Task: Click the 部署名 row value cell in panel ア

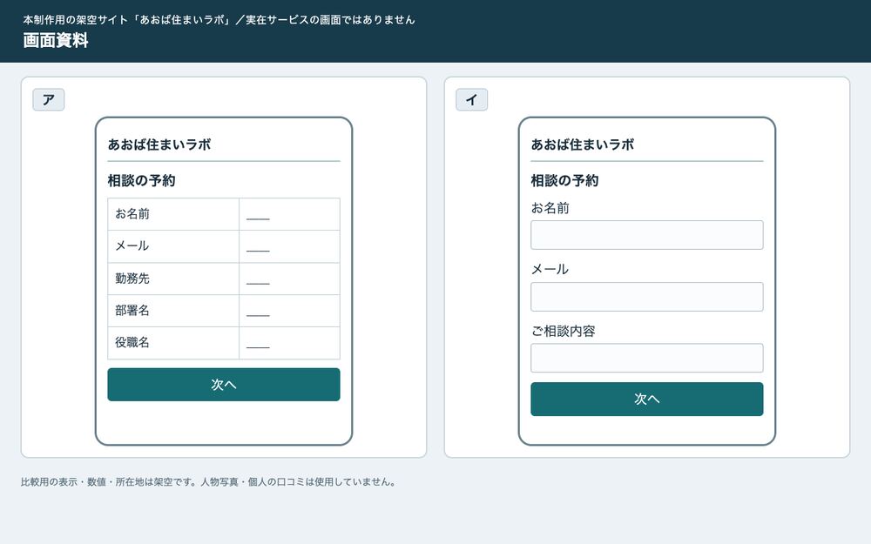Action: pos(289,311)
